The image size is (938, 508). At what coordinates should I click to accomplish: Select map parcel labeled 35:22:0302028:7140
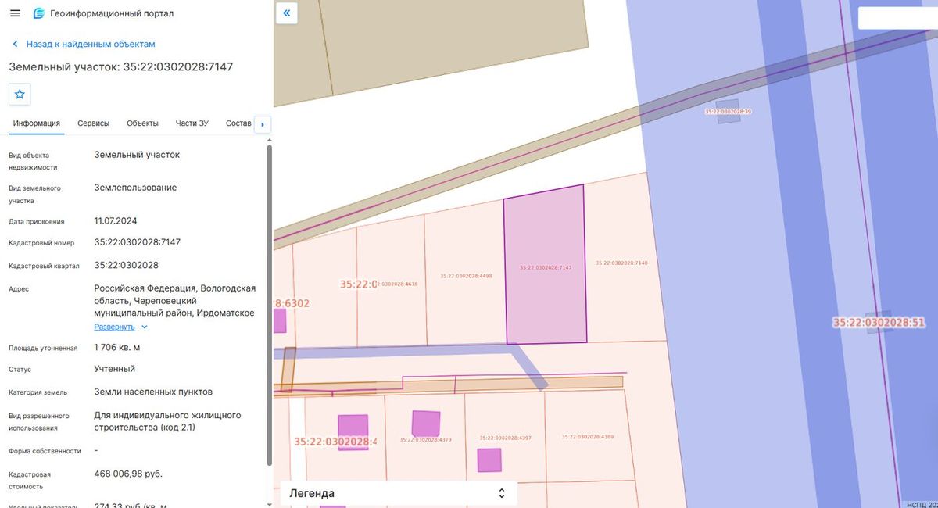click(621, 263)
